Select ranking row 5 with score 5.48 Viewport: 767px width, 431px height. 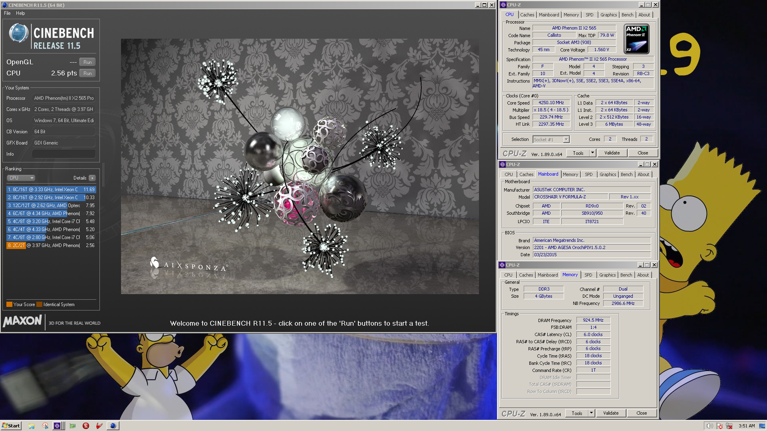click(x=51, y=221)
